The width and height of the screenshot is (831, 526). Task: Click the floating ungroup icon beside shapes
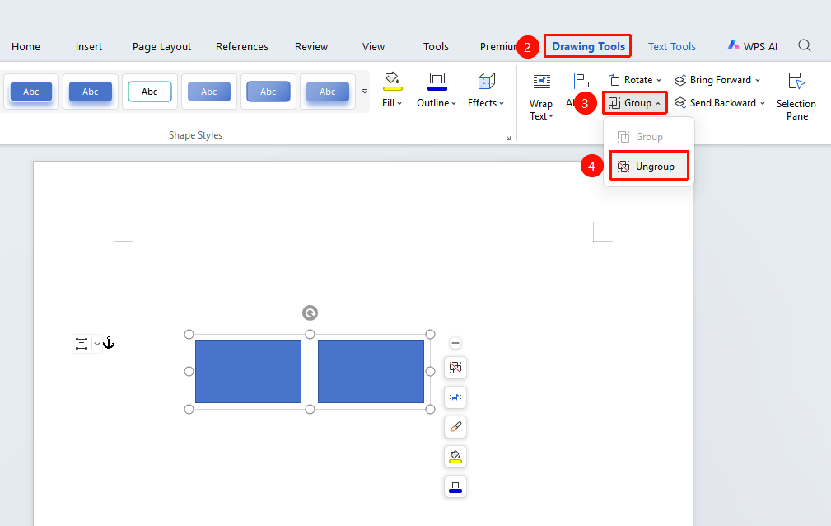(455, 368)
